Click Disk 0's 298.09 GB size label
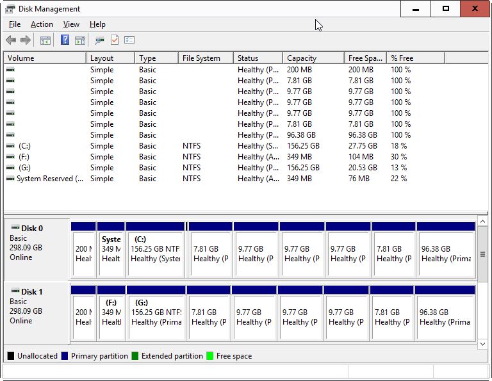This screenshot has width=492, height=381. 26,248
